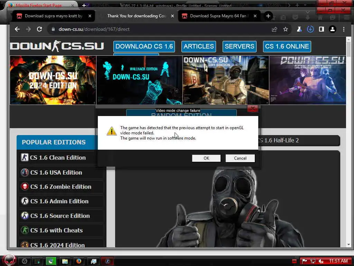
Task: Open CS 1.6 Clean Edition link
Action: tap(58, 158)
